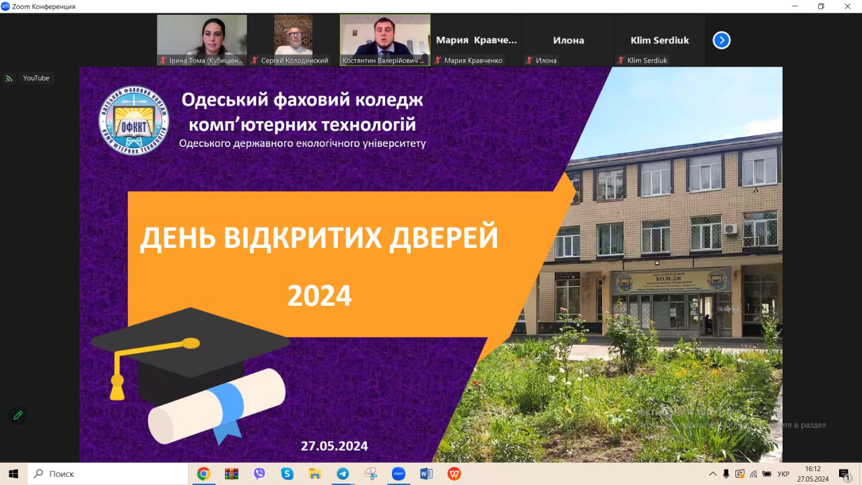
Task: Click Klim Serdiuk participant tile
Action: (x=659, y=40)
